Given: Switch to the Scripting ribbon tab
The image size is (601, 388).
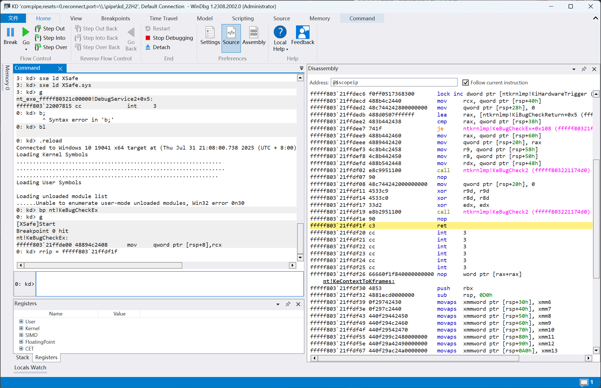Looking at the screenshot, I should coord(243,18).
